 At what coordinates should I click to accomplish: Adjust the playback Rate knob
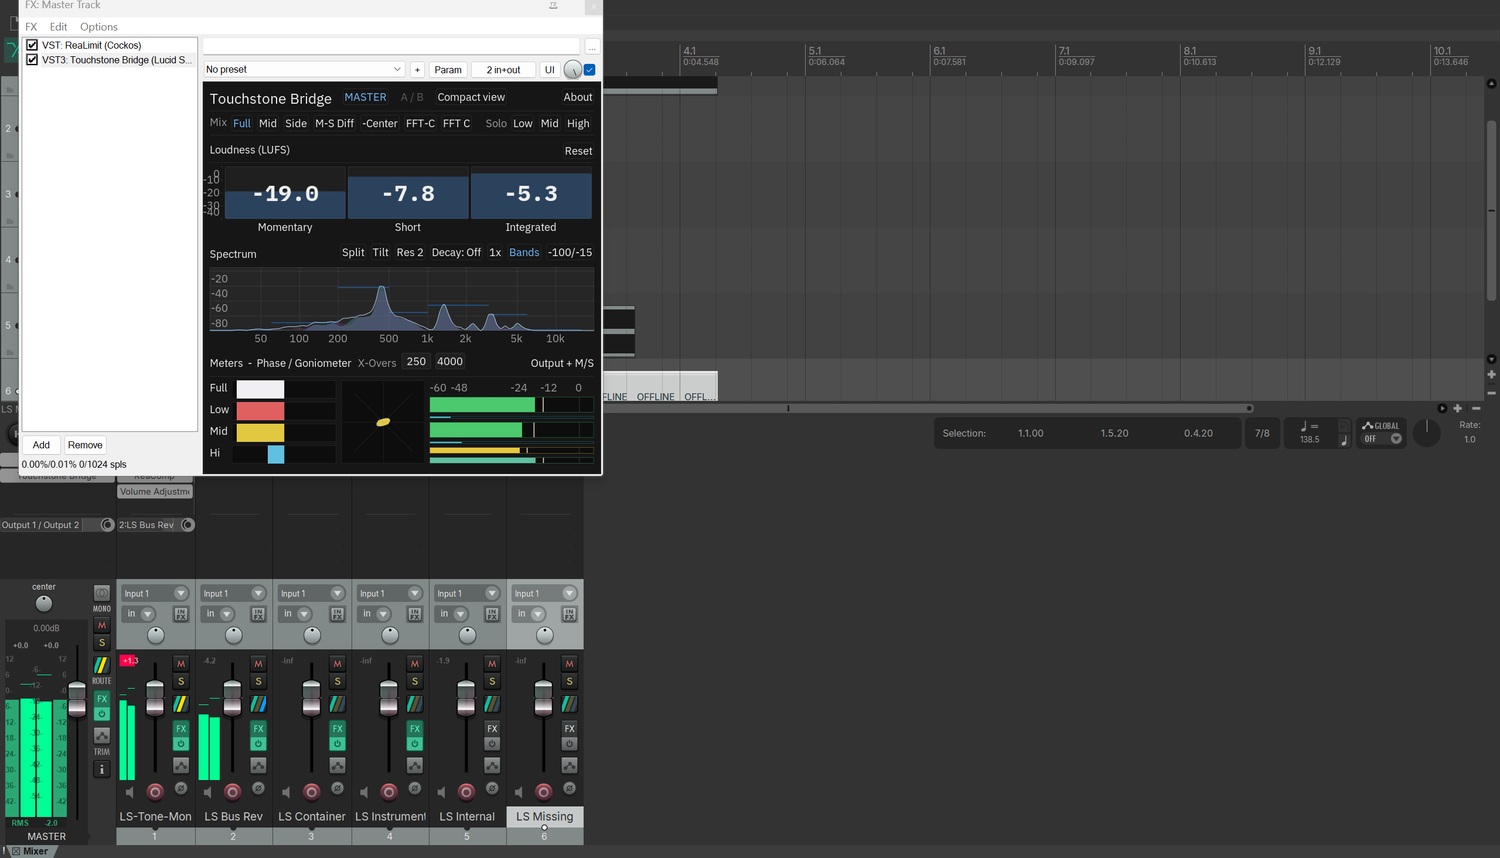tap(1426, 433)
